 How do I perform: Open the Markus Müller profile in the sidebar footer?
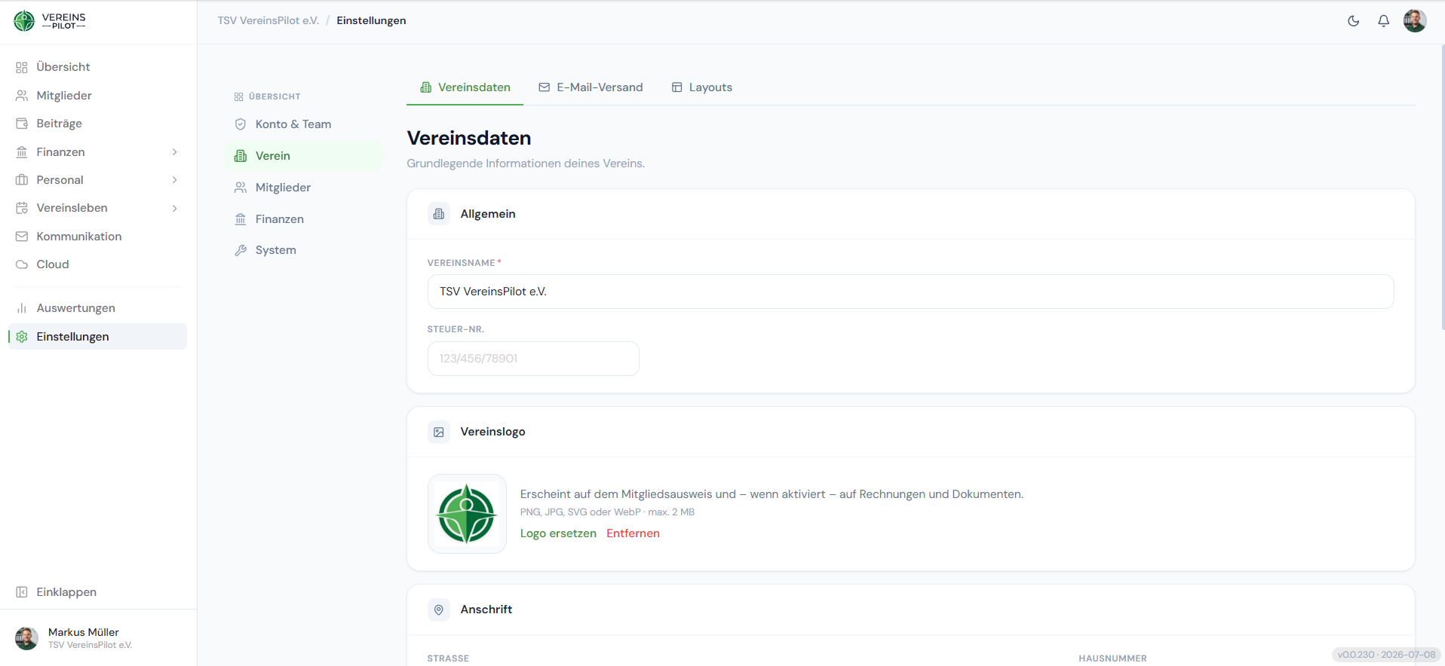pyautogui.click(x=98, y=638)
